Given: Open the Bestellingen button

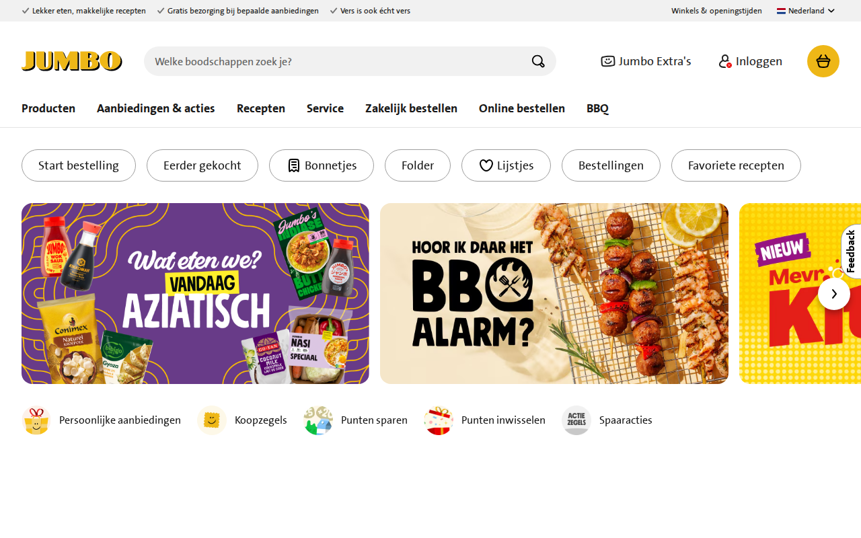Looking at the screenshot, I should [611, 165].
